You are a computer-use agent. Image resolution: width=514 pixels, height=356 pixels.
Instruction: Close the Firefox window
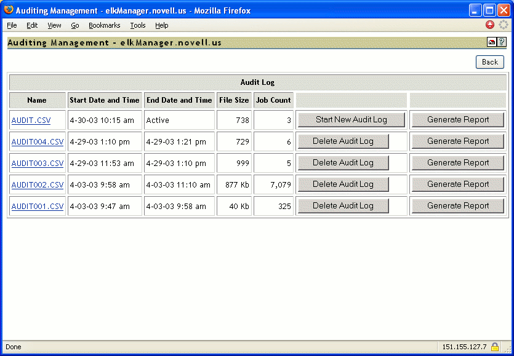504,10
